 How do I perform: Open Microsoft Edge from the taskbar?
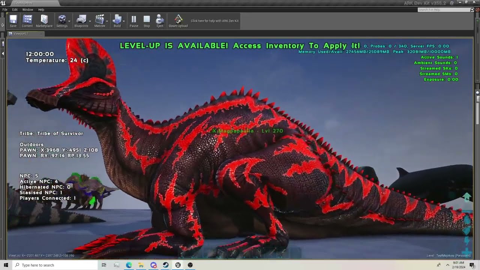tap(129, 265)
